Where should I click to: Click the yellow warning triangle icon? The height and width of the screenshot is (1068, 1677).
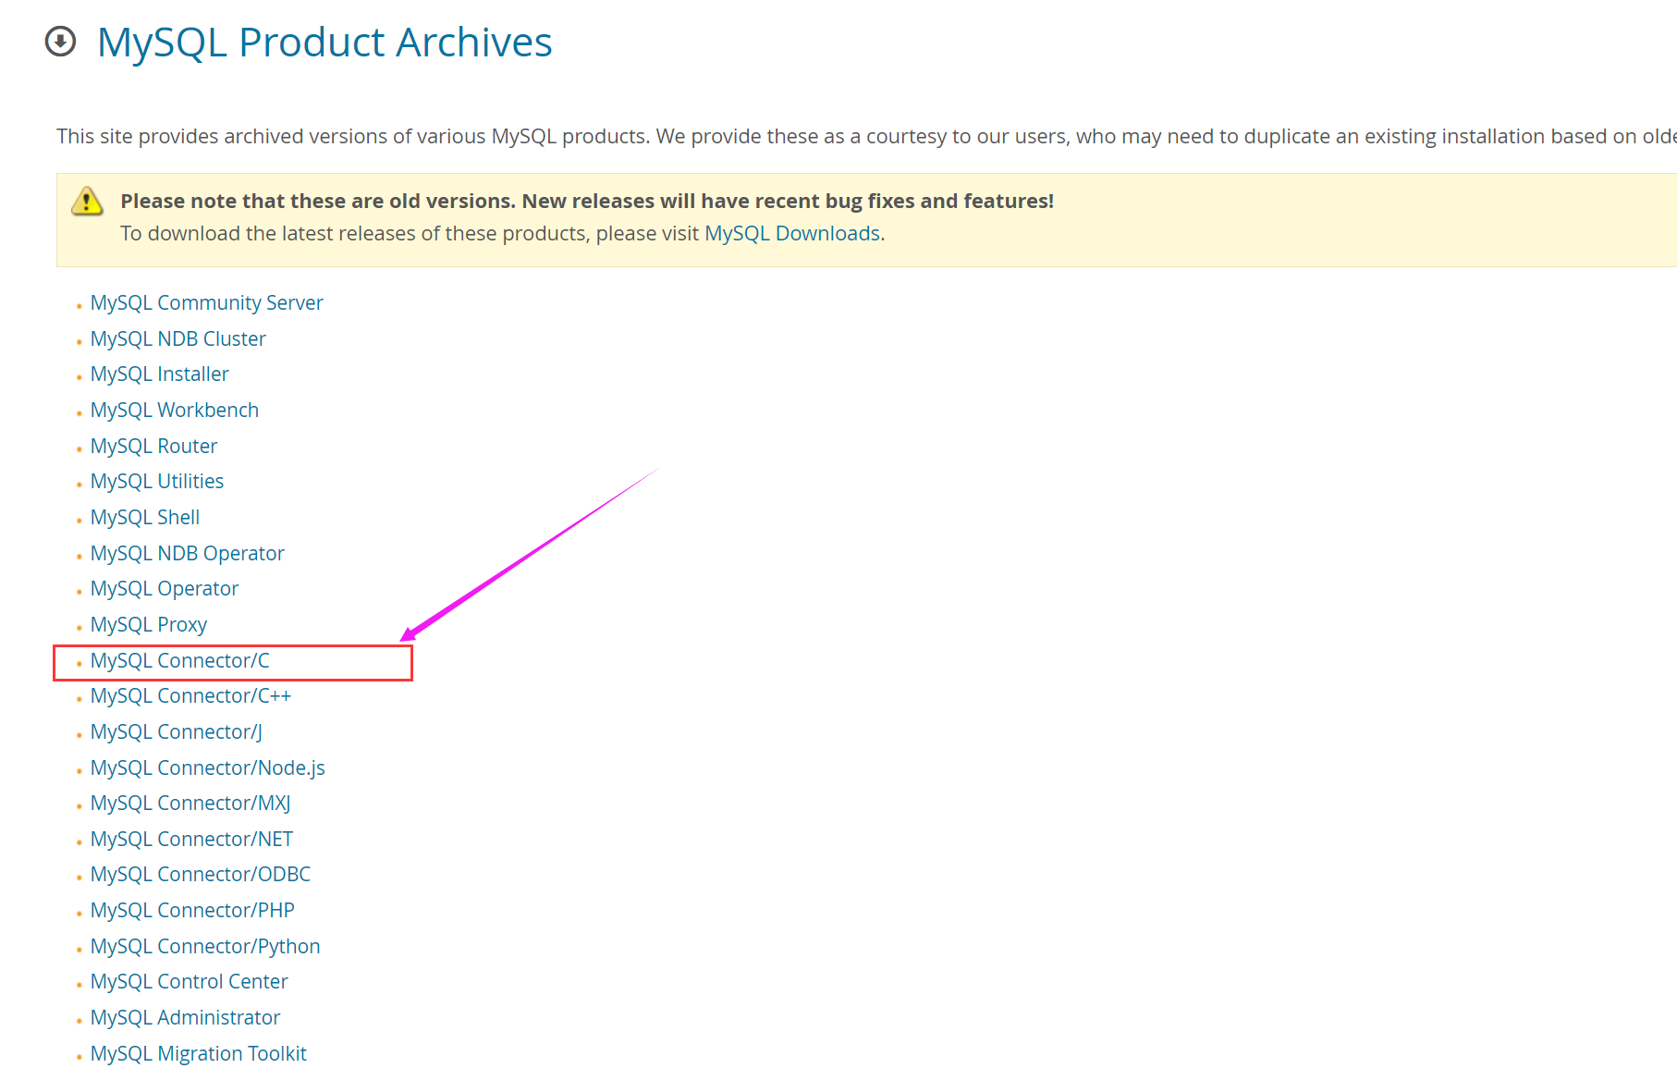pyautogui.click(x=87, y=201)
